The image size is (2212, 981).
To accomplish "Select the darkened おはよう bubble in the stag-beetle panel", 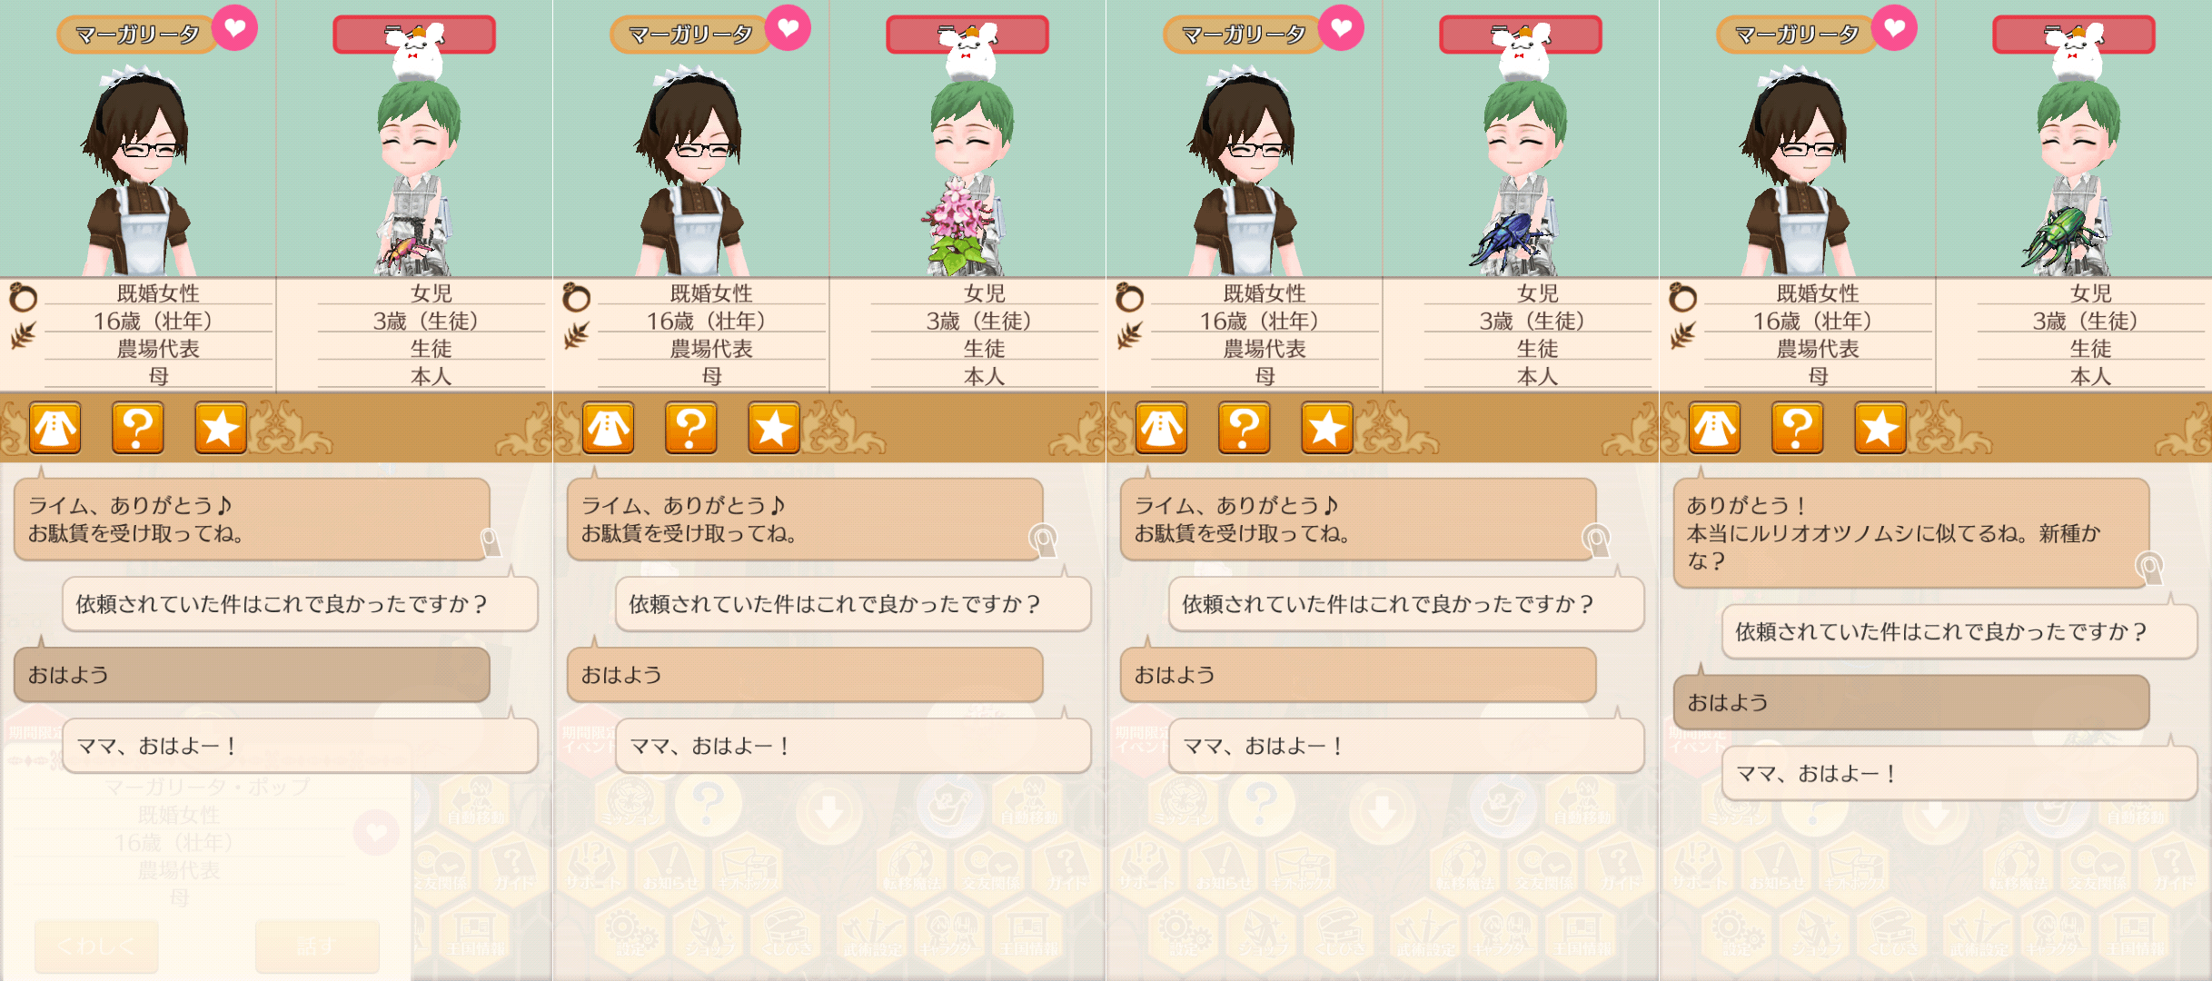I will [252, 675].
